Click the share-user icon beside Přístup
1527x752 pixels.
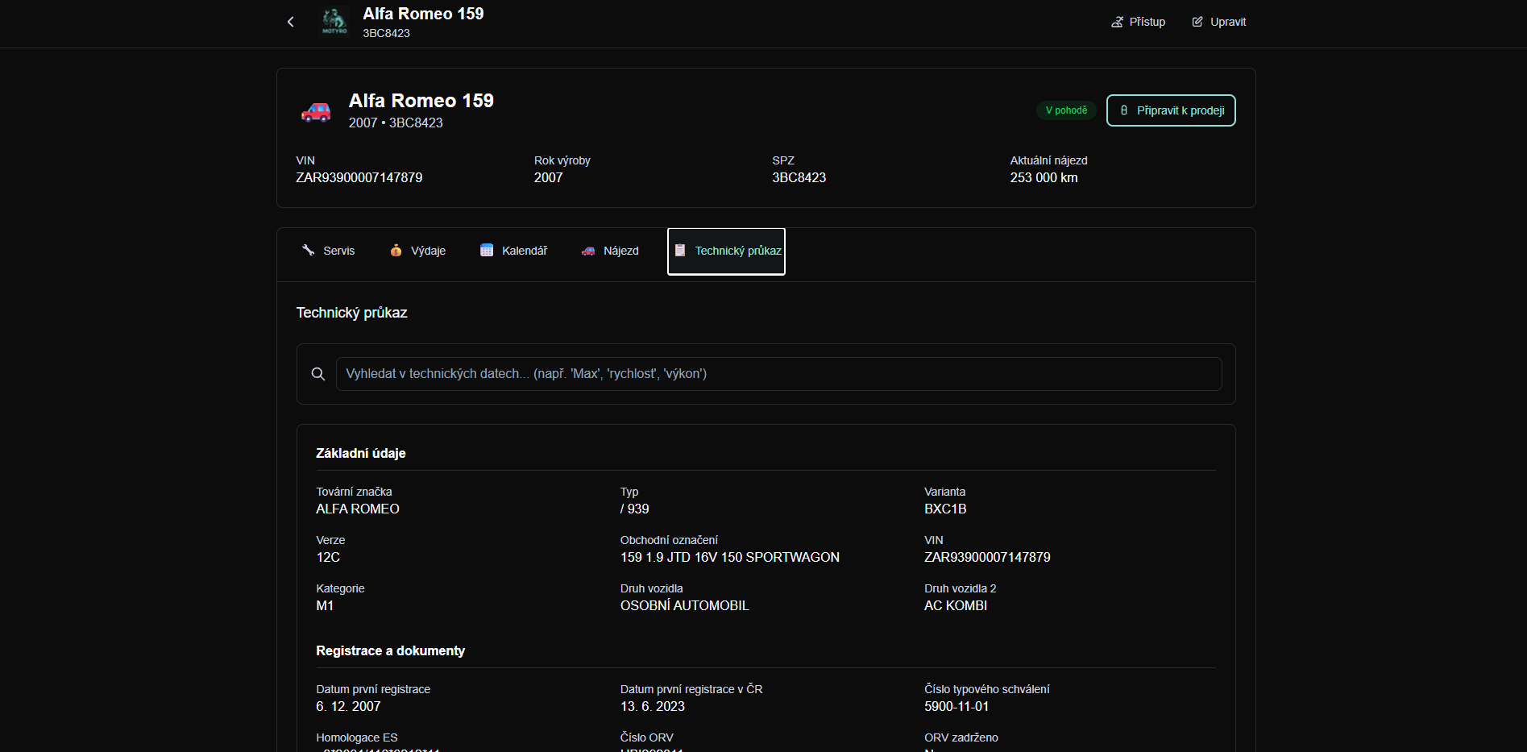coord(1117,22)
